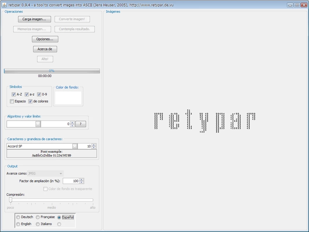Maximize the retypar window
The width and height of the screenshot is (309, 232).
click(x=297, y=5)
